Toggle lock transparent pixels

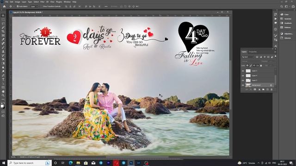point(247,65)
